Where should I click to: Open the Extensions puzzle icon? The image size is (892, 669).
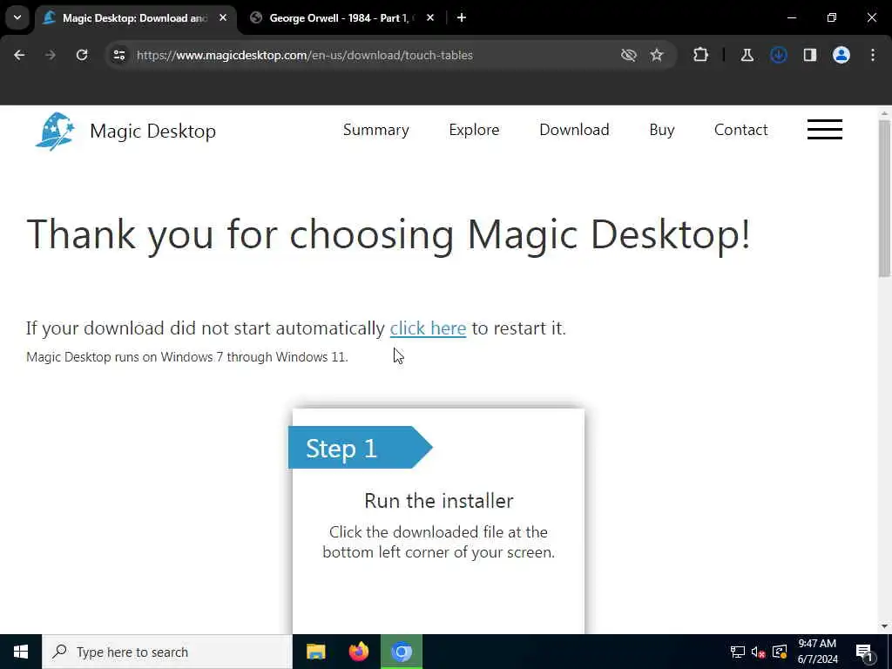(x=701, y=55)
